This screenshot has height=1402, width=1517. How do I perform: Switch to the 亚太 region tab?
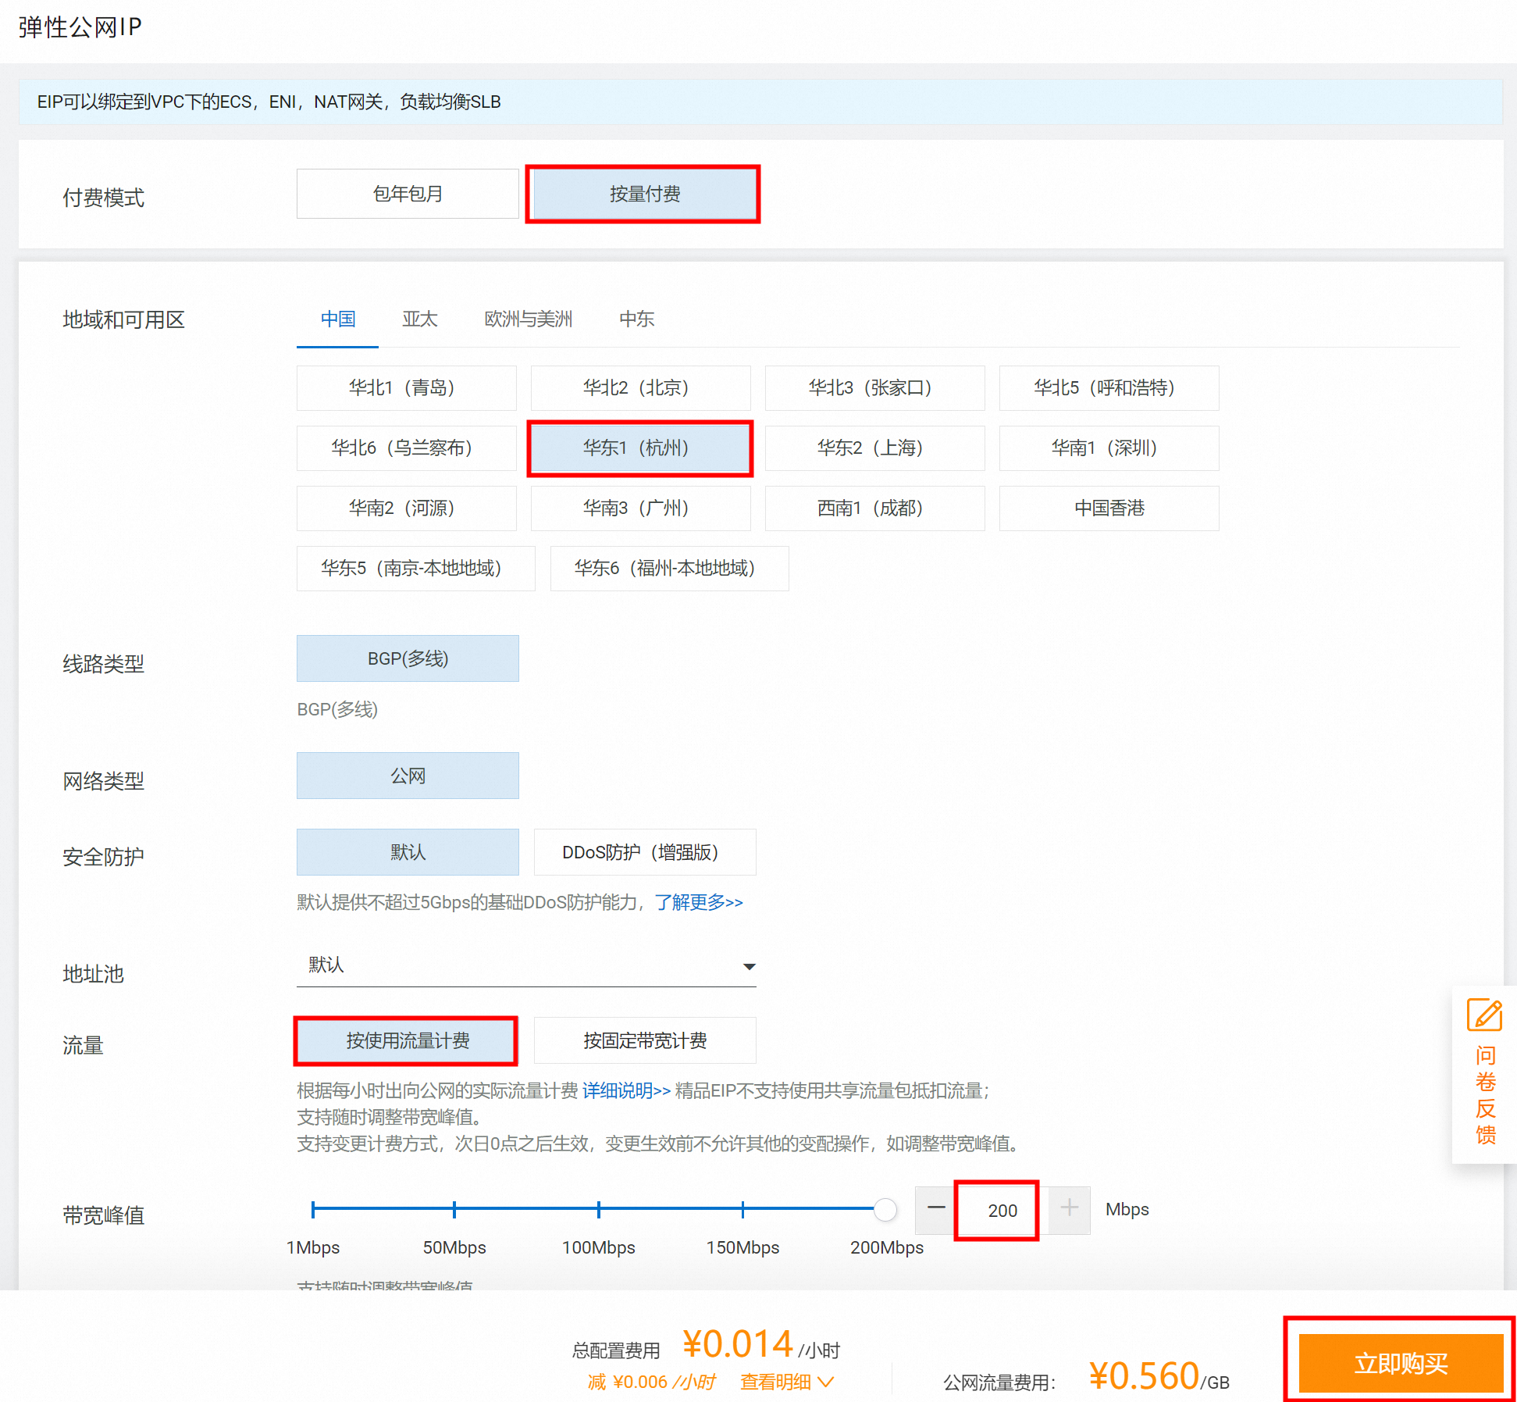tap(420, 319)
